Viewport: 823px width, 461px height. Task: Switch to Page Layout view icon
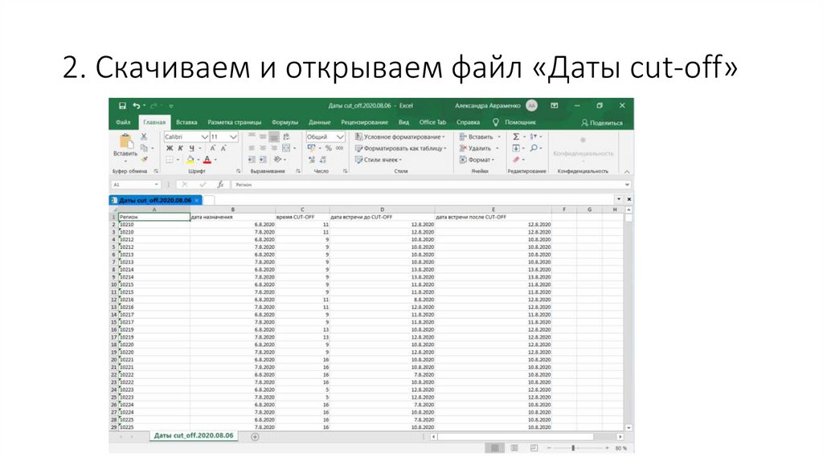pyautogui.click(x=514, y=448)
